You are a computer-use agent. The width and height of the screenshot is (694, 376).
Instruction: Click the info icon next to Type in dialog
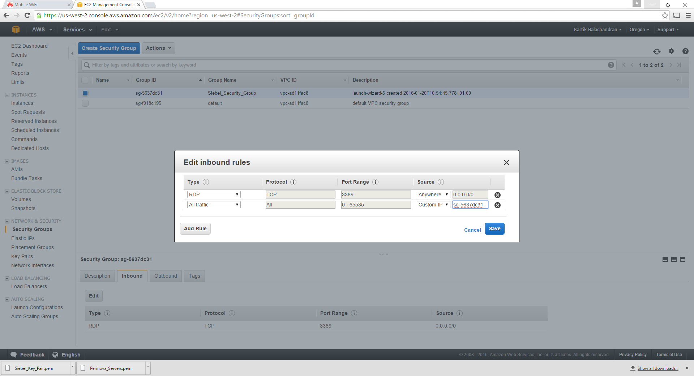pyautogui.click(x=206, y=182)
